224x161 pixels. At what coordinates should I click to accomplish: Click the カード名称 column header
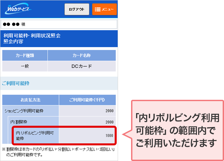click(82, 56)
